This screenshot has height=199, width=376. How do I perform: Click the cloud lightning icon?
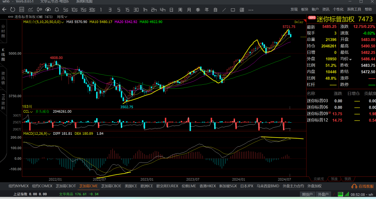point(48,10)
